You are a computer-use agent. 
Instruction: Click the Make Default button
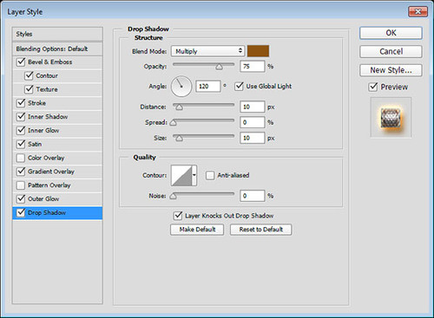tap(197, 230)
